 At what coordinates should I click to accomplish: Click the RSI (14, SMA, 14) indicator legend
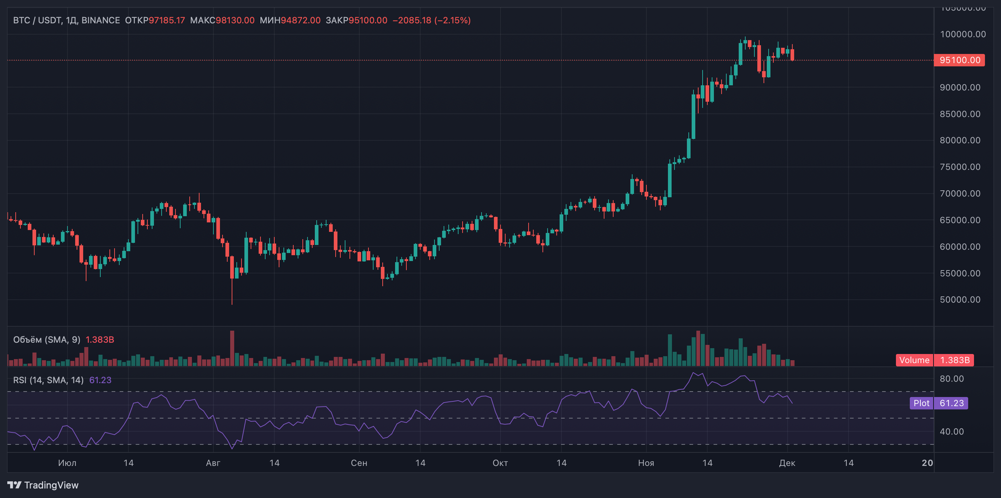point(48,380)
